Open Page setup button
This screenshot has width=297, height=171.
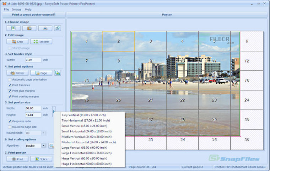[41, 73]
